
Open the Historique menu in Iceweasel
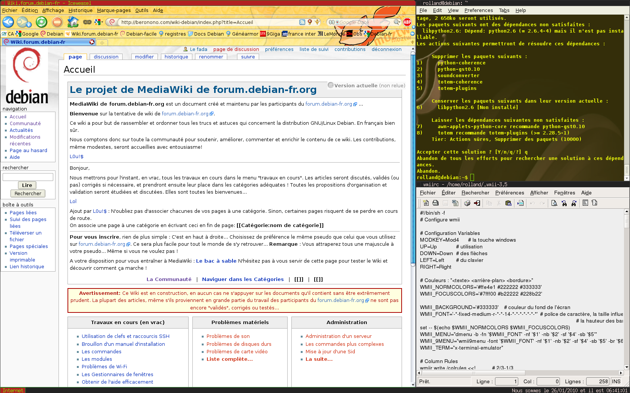80,10
